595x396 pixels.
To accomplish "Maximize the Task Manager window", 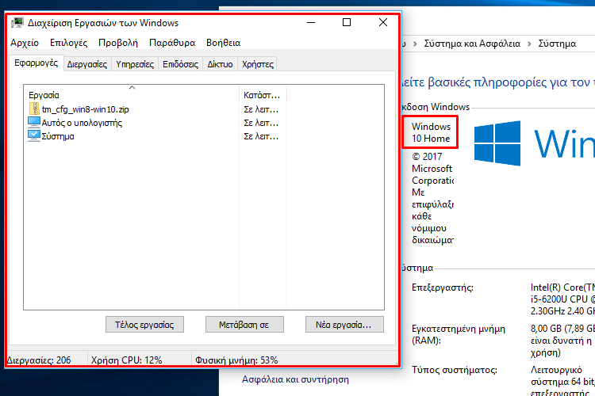I will coord(347,22).
